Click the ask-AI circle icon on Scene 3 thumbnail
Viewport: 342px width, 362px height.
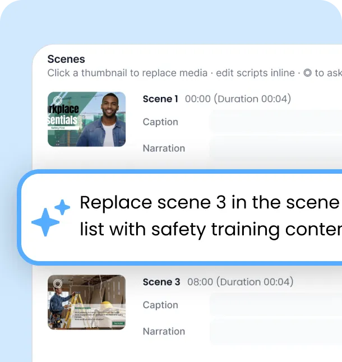pyautogui.click(x=58, y=284)
